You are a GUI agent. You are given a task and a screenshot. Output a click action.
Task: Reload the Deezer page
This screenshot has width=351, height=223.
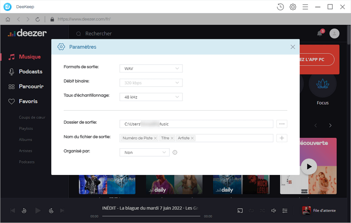coord(38,19)
